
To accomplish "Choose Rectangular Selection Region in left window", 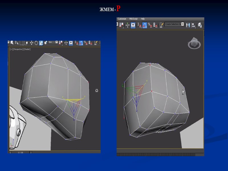I will (21, 43).
